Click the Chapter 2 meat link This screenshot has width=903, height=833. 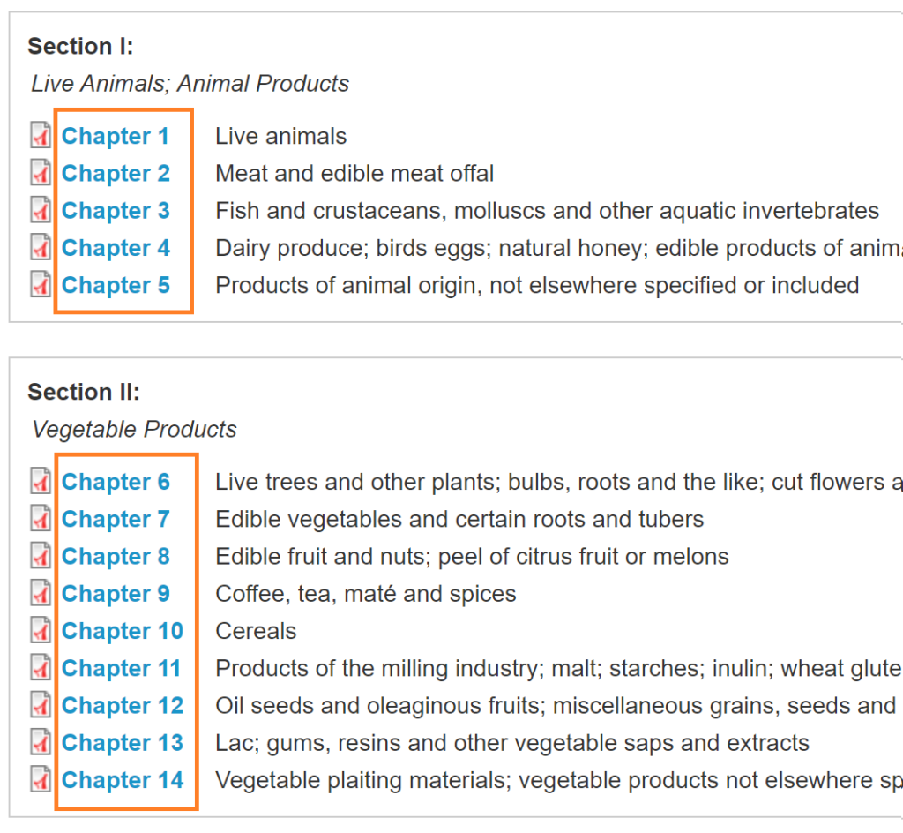(116, 174)
